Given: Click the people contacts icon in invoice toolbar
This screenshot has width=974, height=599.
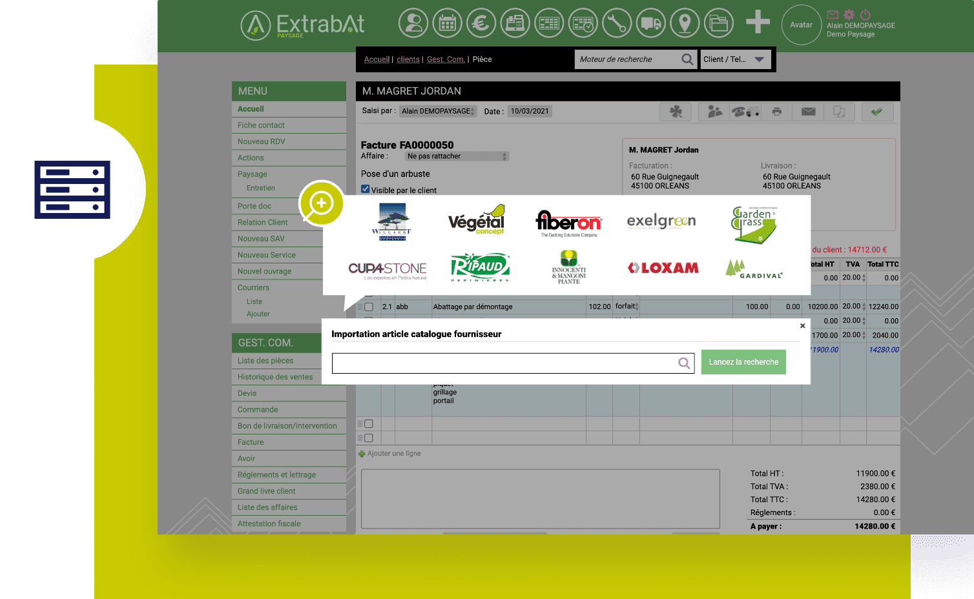Looking at the screenshot, I should [x=714, y=112].
